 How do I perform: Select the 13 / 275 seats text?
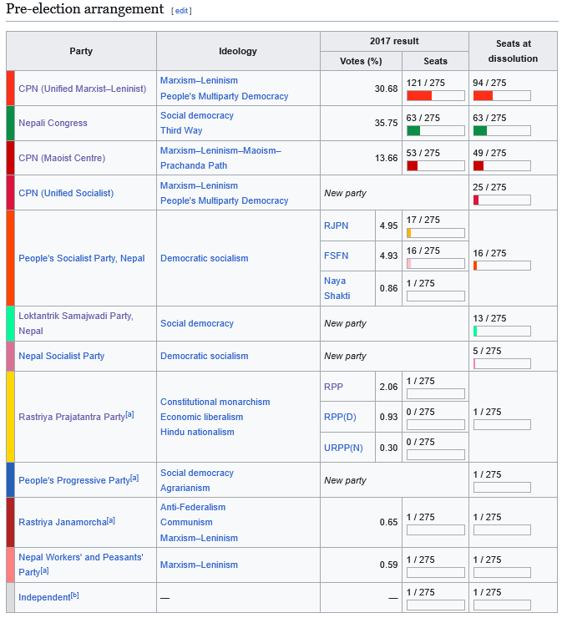point(489,318)
